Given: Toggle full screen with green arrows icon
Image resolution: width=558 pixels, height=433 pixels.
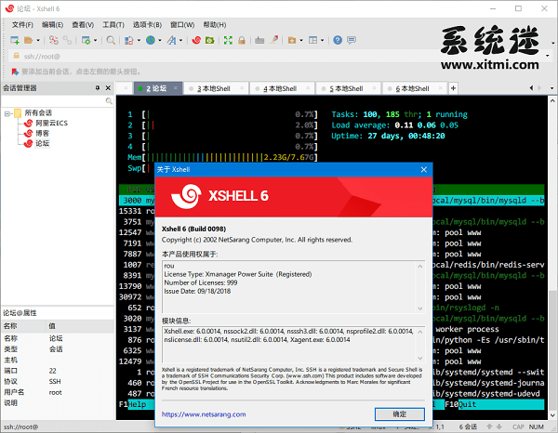Looking at the screenshot, I should [228, 40].
